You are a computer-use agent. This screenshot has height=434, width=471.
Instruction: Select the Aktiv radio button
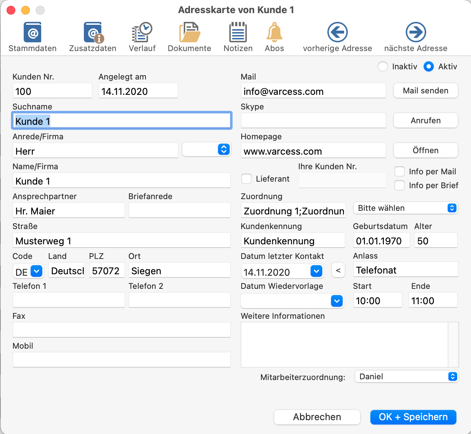tap(429, 66)
